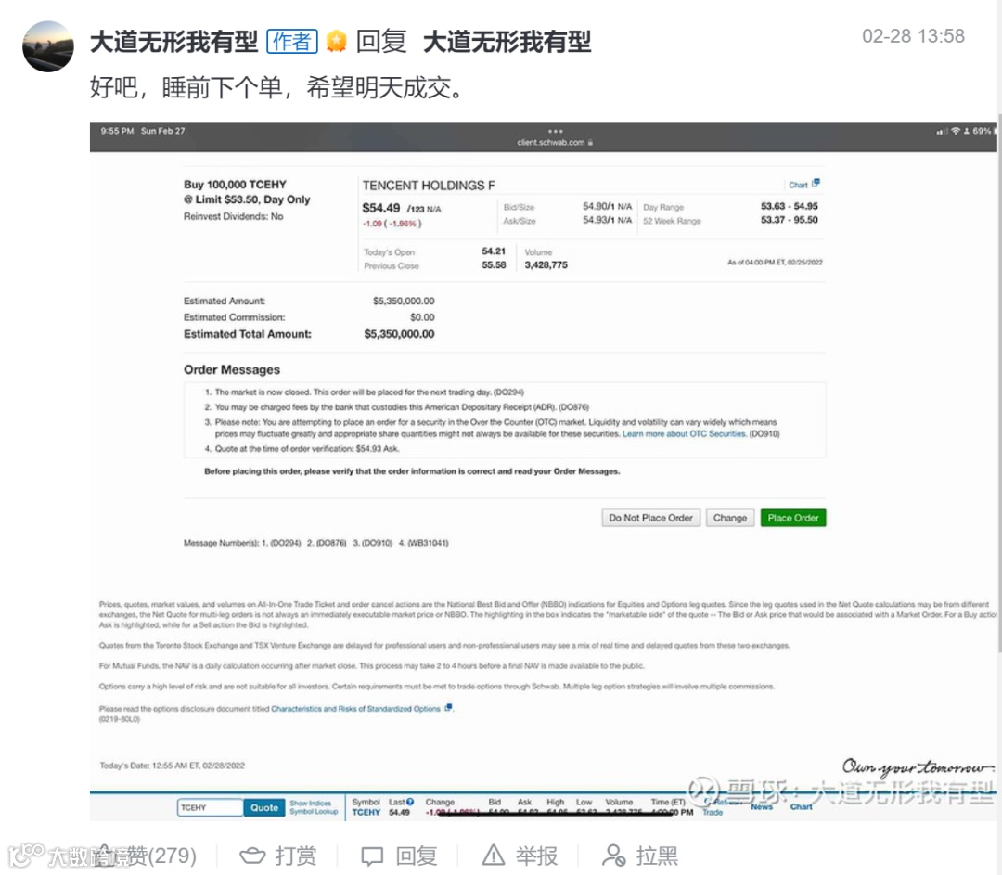The height and width of the screenshot is (875, 1002).
Task: Open the Chart link in quote bar
Action: pyautogui.click(x=801, y=806)
